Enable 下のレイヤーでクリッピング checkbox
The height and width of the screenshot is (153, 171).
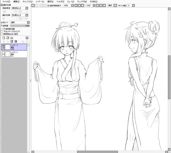pos(2,31)
